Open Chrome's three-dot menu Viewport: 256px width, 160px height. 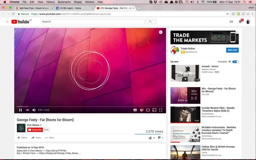click(x=252, y=14)
